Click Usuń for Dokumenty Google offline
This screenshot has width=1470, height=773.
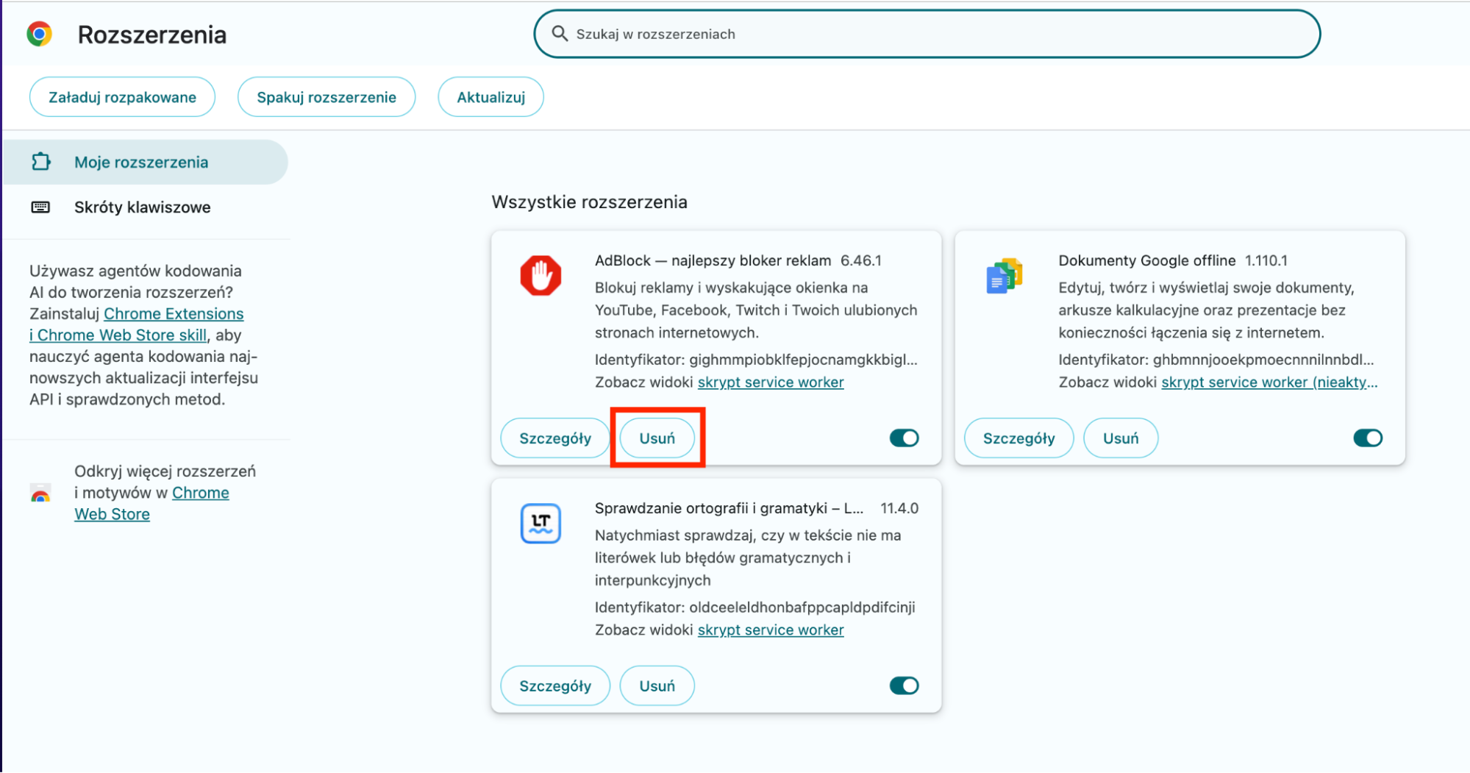[1121, 438]
